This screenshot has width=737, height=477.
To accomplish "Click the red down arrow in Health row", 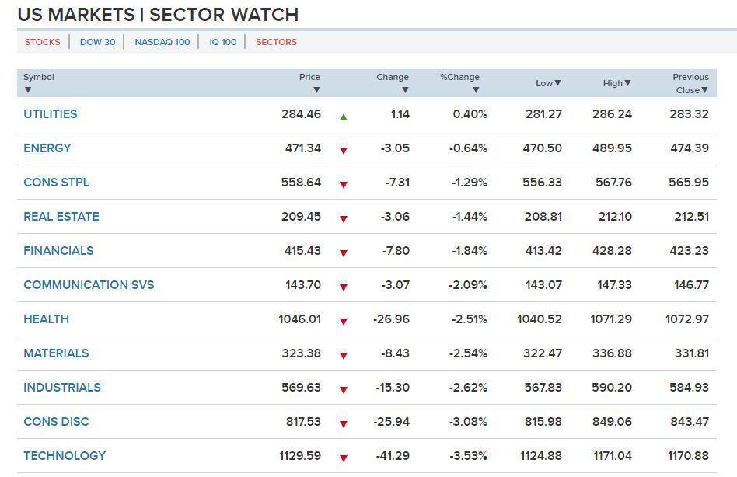I will 344,322.
